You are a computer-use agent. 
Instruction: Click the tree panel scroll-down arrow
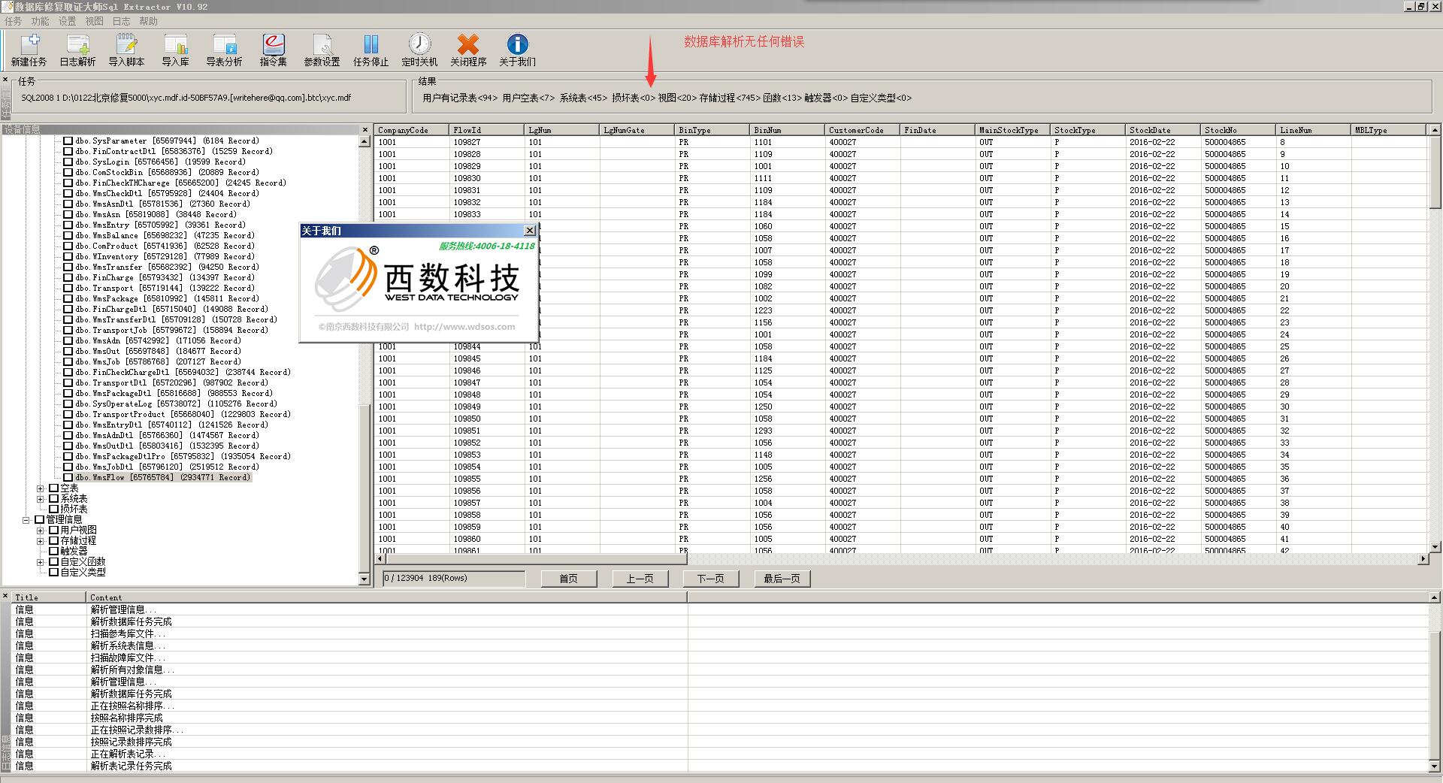365,579
